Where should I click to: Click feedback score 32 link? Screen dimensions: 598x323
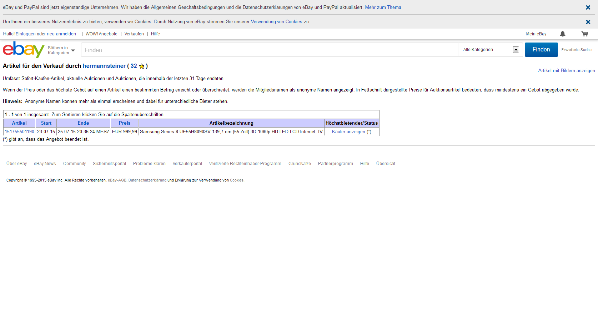[x=134, y=66]
